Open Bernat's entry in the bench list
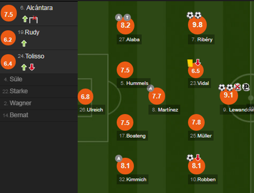The width and height of the screenshot is (254, 193). pos(19,115)
